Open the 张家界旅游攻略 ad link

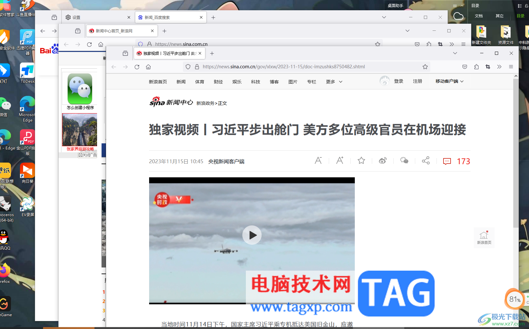pyautogui.click(x=80, y=149)
